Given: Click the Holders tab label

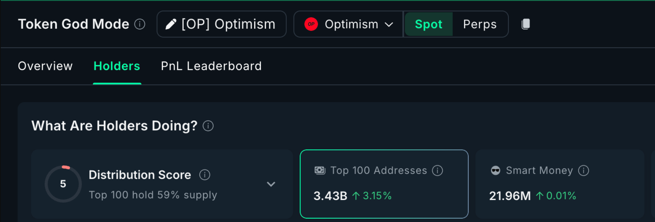Looking at the screenshot, I should click(x=117, y=66).
